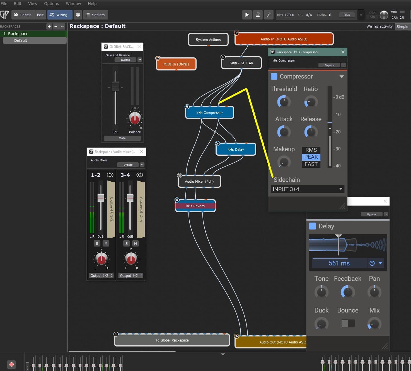The height and width of the screenshot is (371, 411).
Task: Toggle the metronome icon
Action: click(258, 15)
